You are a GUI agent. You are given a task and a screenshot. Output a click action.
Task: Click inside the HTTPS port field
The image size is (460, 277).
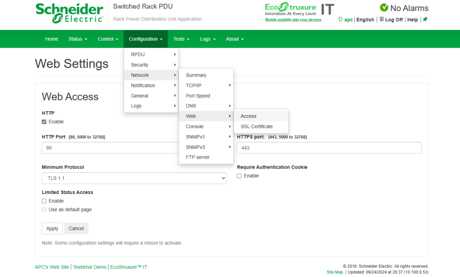click(x=329, y=147)
